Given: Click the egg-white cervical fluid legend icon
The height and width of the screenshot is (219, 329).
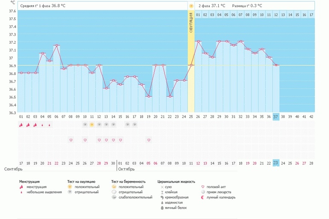Looking at the screenshot, I should click(x=162, y=208).
